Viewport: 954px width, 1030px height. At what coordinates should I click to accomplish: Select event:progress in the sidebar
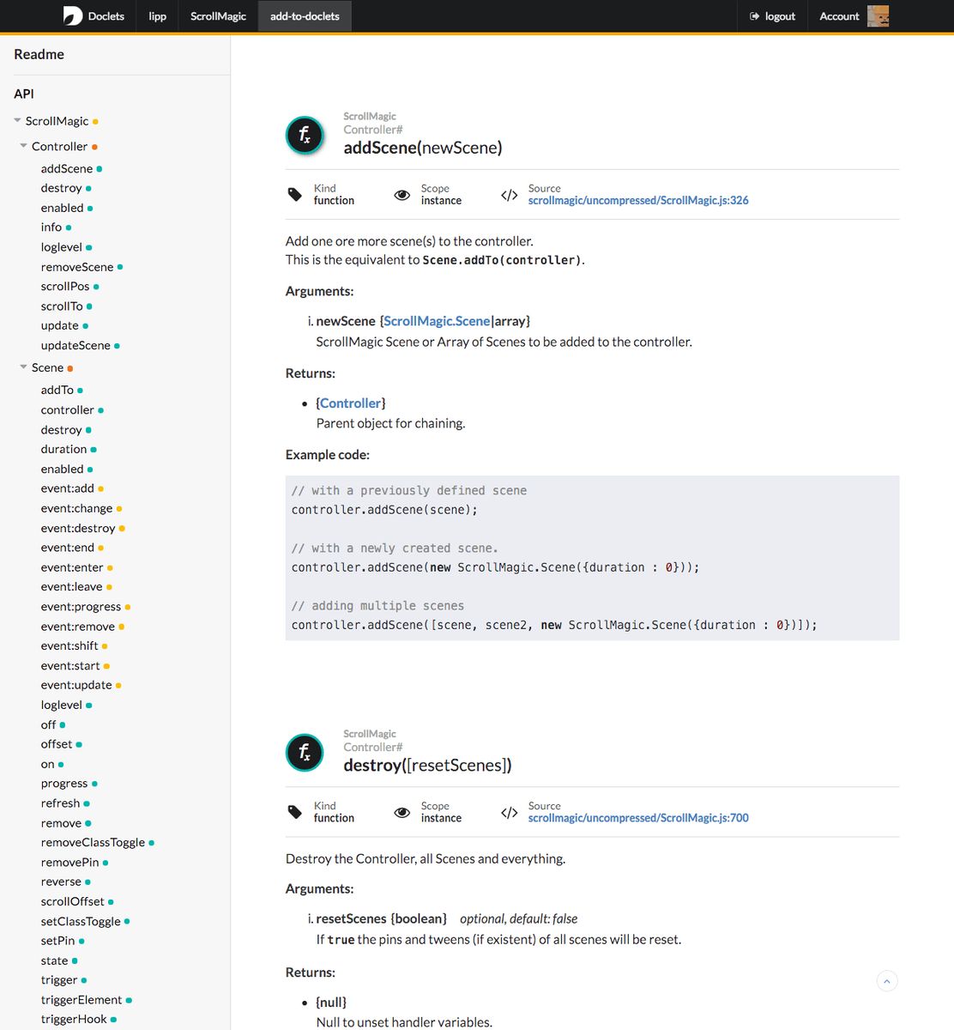click(x=80, y=606)
